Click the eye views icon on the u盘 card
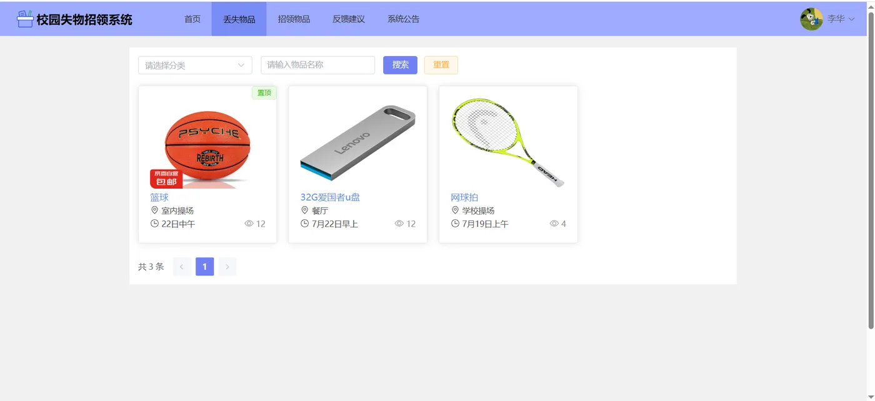The width and height of the screenshot is (875, 401). pos(399,224)
